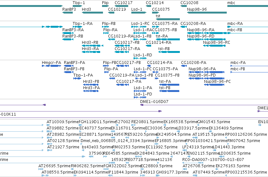Click the Nup98-96-PC protein label

(217, 82)
